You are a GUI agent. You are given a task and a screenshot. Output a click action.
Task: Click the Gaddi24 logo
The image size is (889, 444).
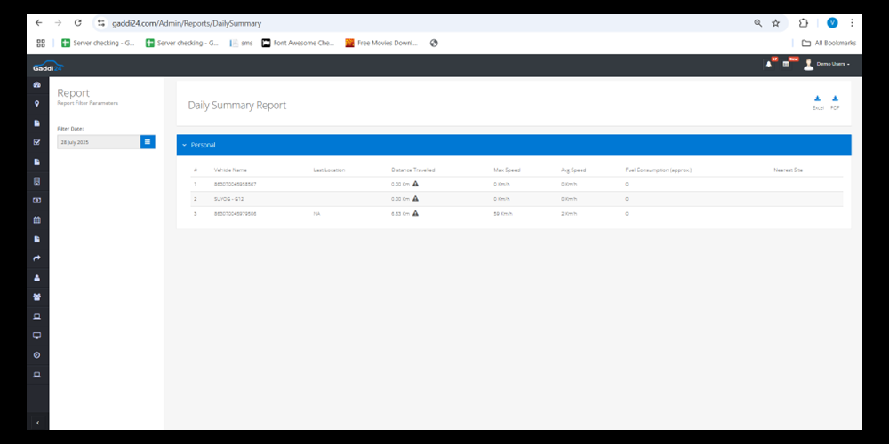point(48,66)
